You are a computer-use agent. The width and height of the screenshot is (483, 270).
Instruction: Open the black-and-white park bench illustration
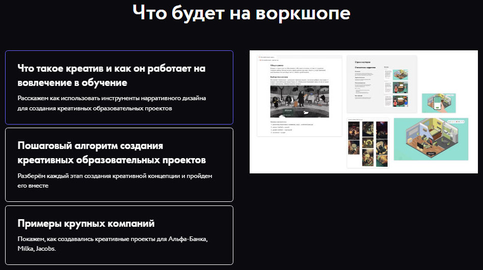coord(299,101)
